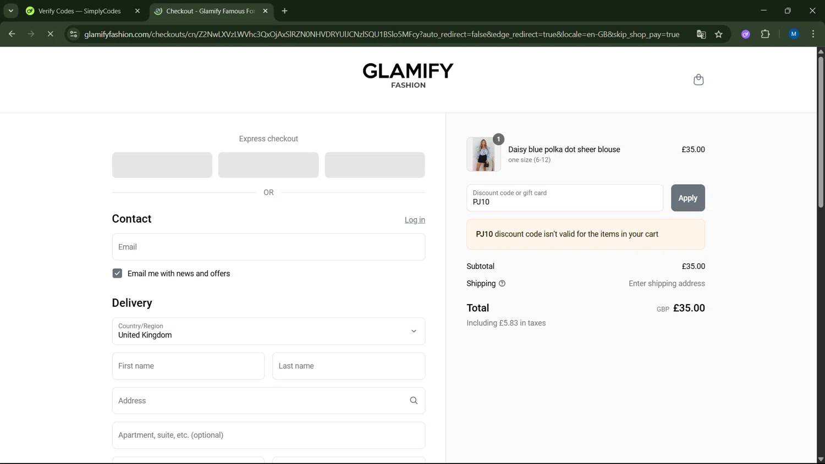825x464 pixels.
Task: Click the Daisy blue polka dot sheer blouse text
Action: [x=564, y=150]
